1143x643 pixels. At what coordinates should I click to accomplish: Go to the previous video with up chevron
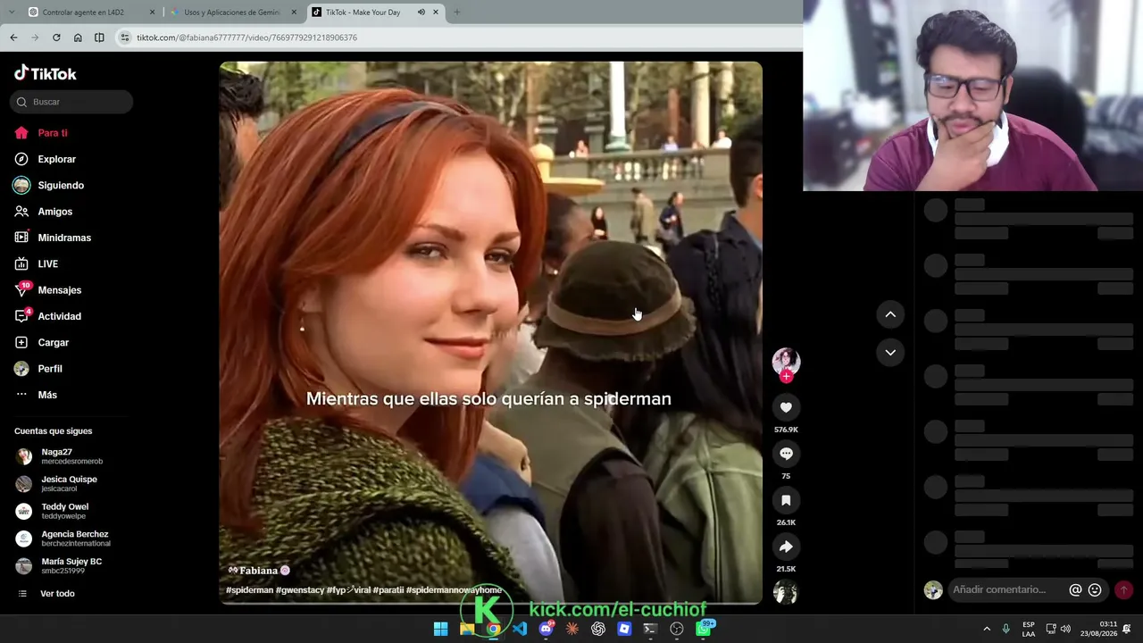pyautogui.click(x=890, y=314)
